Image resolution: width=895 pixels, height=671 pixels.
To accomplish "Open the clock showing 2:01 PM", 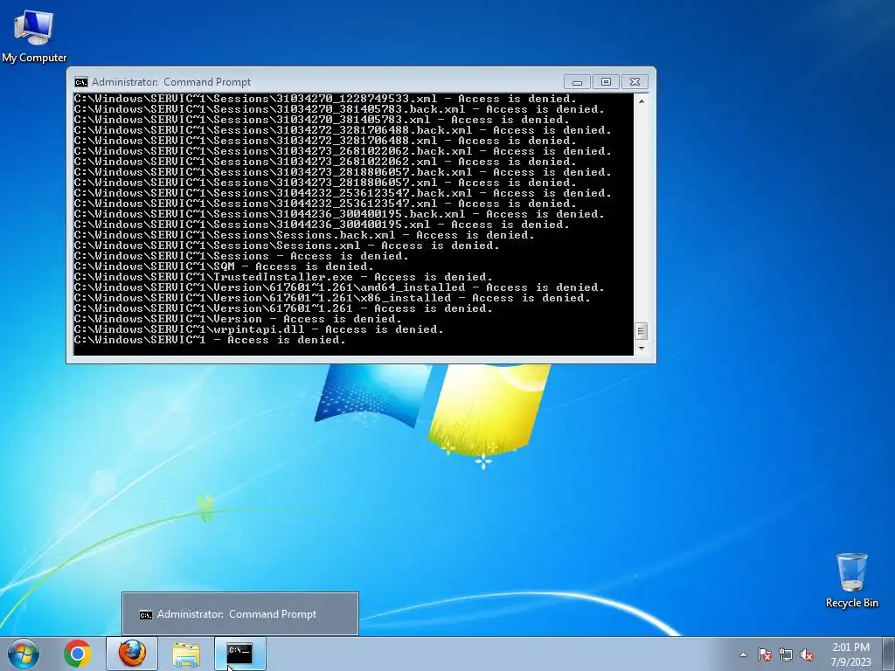I will (850, 654).
